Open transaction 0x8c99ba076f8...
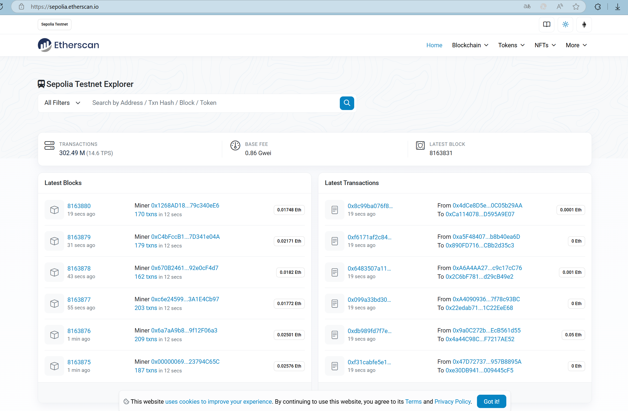628x411 pixels. 370,206
